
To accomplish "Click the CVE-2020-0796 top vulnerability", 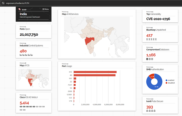I will point(158,19).
